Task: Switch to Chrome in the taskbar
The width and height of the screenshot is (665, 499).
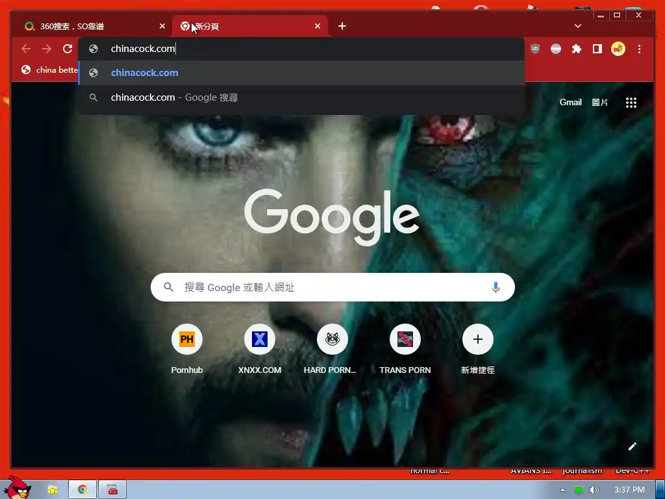Action: click(82, 490)
